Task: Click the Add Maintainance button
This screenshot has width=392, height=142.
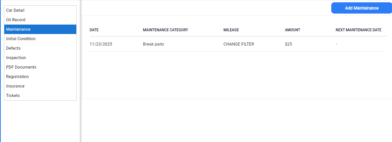Action: click(x=361, y=8)
